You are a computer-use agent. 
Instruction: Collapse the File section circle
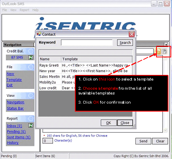click(31, 67)
